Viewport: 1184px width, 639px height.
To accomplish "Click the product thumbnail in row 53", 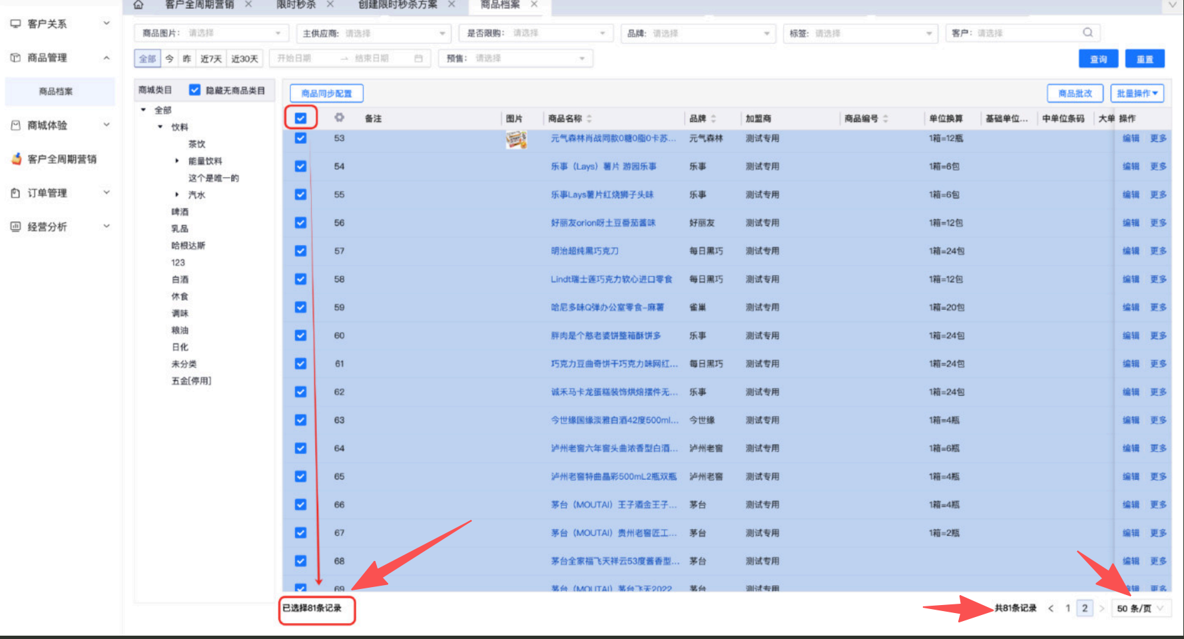I will [516, 139].
